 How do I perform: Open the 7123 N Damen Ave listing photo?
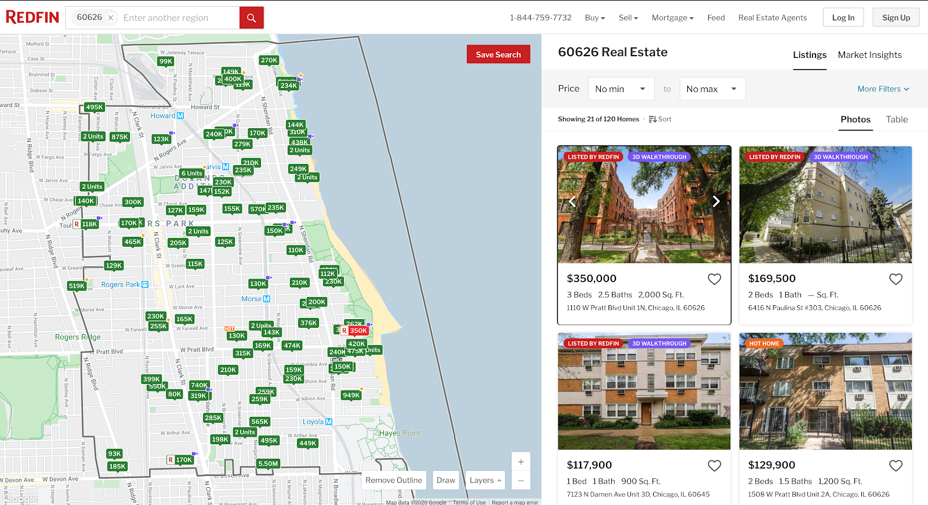(x=644, y=391)
